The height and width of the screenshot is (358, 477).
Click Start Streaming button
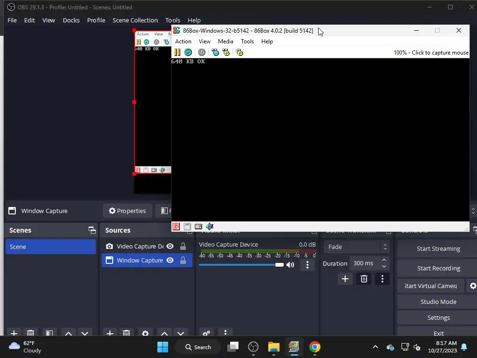pos(438,249)
